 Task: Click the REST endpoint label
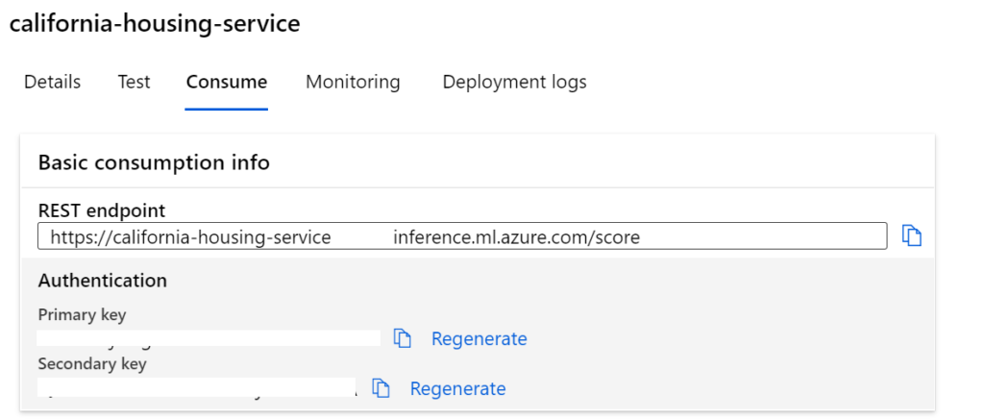point(102,210)
